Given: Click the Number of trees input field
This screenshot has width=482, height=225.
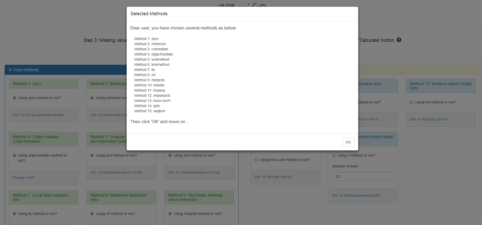Looking at the screenshot, I should coord(363,176).
